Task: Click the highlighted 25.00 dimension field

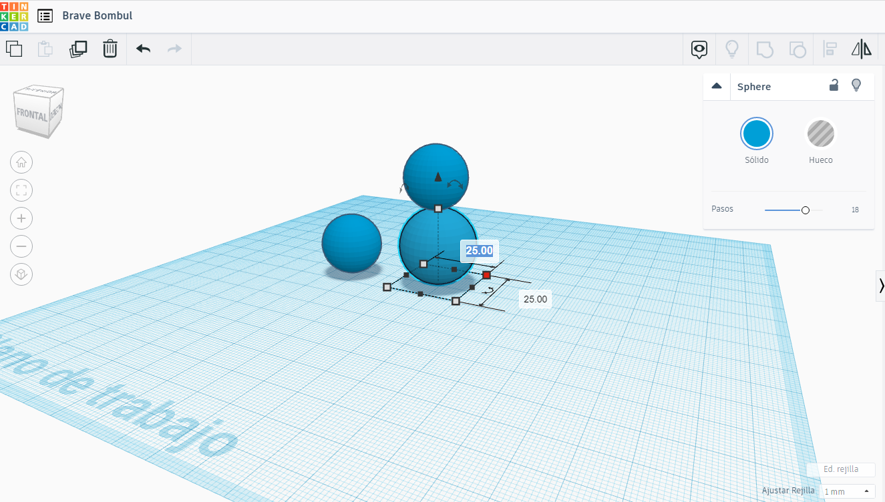Action: (x=480, y=250)
